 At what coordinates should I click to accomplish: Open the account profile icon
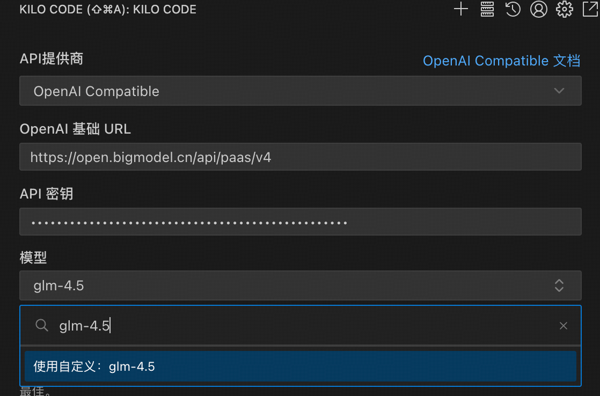tap(538, 9)
